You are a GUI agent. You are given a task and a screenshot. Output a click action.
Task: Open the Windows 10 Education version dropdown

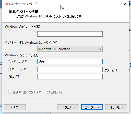click(x=70, y=49)
